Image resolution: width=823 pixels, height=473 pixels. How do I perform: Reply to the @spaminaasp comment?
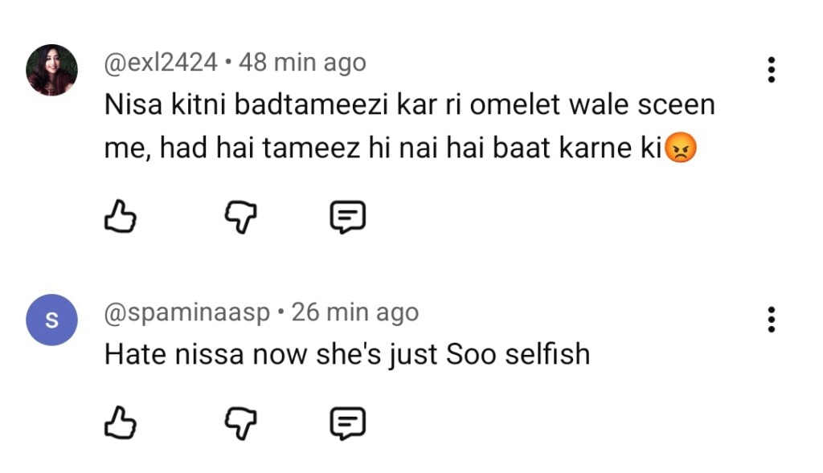coord(348,422)
